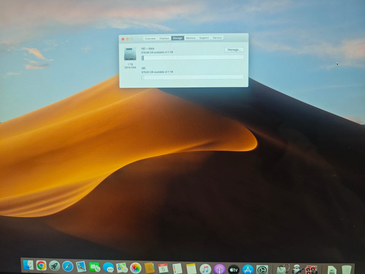Viewport: 365px width, 274px height.
Task: Open Finder from the dock
Action: (x=28, y=265)
